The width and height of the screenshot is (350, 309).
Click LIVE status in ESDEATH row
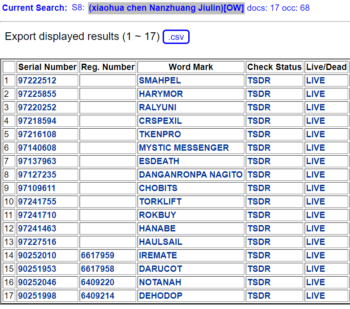[x=315, y=161]
